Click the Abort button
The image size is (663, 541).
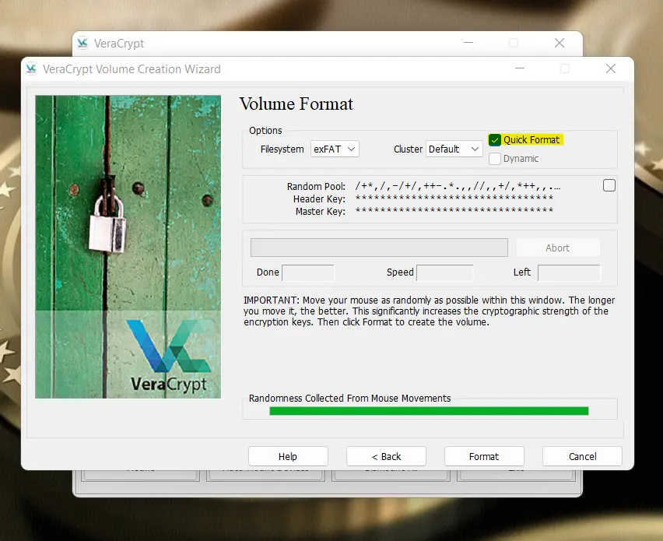pyautogui.click(x=558, y=248)
